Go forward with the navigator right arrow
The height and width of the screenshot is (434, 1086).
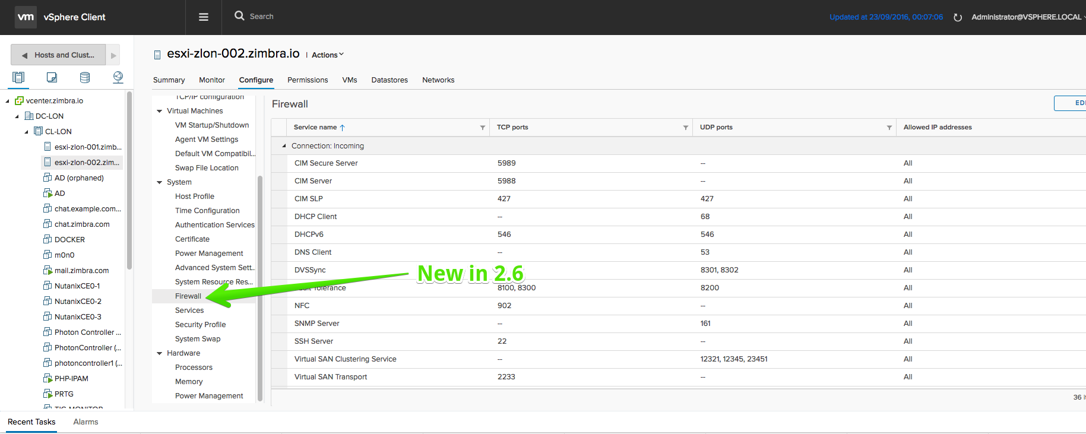click(x=113, y=55)
